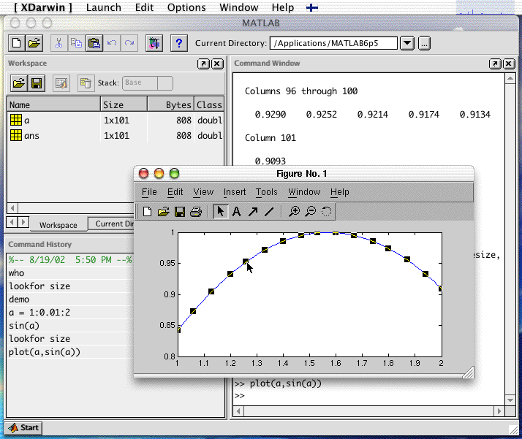Select variable 'ans' in Workspace list
522x439 pixels.
coord(31,135)
